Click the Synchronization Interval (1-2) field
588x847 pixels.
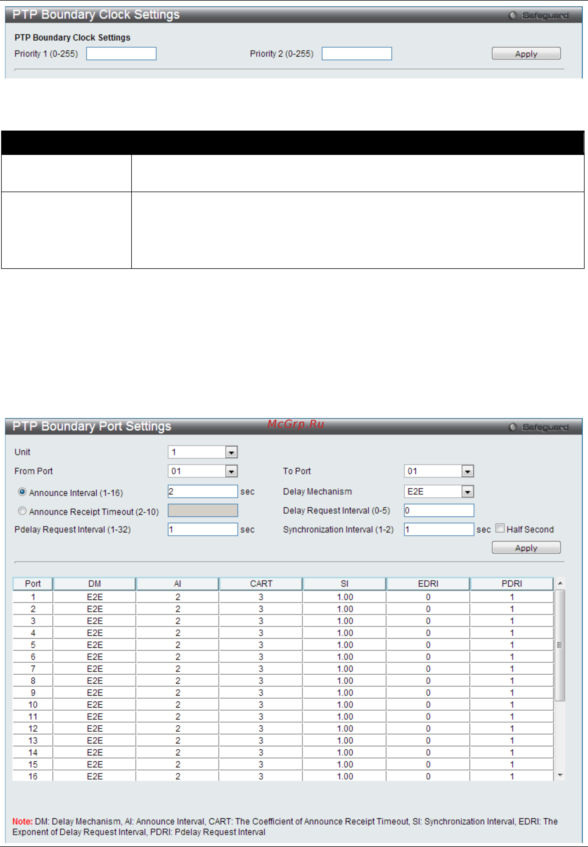pyautogui.click(x=439, y=529)
